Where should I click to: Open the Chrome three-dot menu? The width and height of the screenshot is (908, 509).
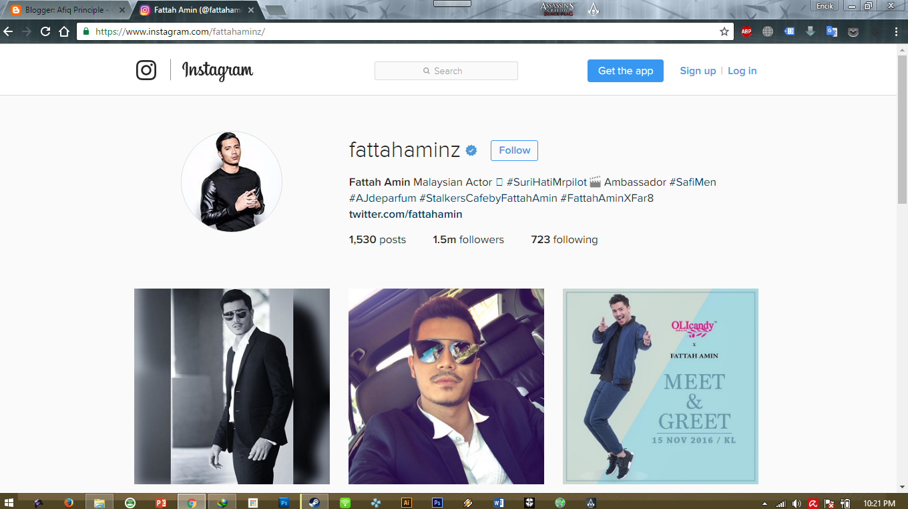tap(896, 31)
